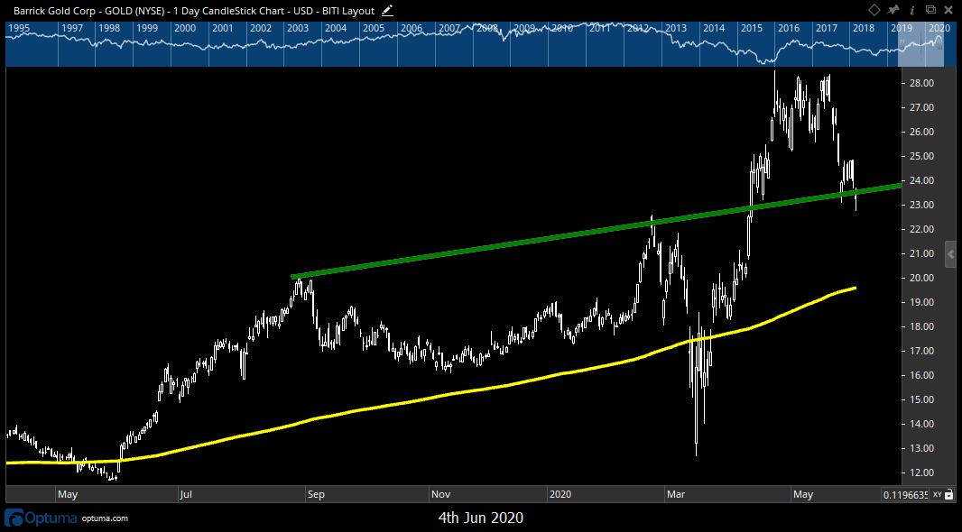
Task: Click the Nov label on date axis
Action: 440,494
